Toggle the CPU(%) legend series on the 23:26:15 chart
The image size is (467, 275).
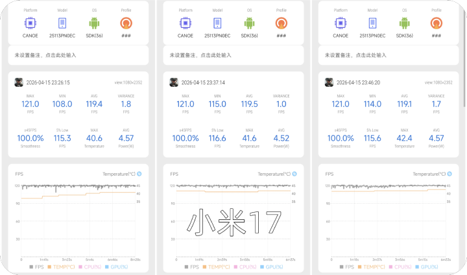click(x=90, y=267)
